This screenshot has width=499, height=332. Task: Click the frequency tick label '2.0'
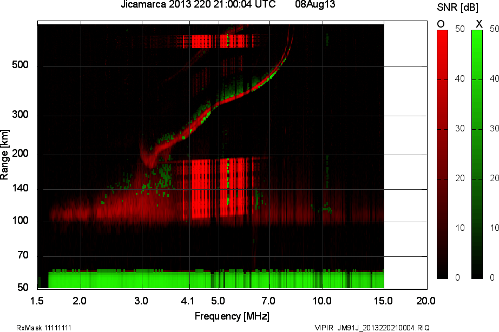(x=80, y=301)
